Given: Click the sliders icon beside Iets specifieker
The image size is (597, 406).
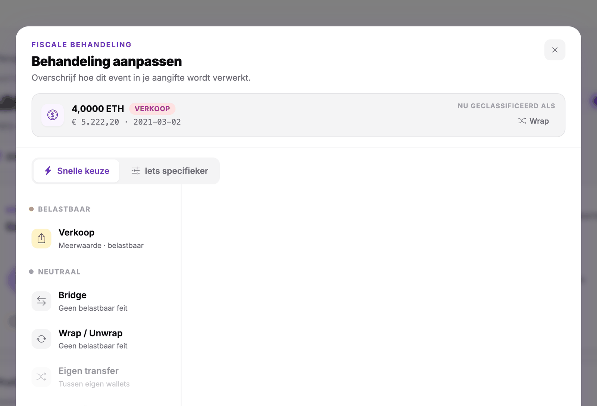Looking at the screenshot, I should [136, 171].
